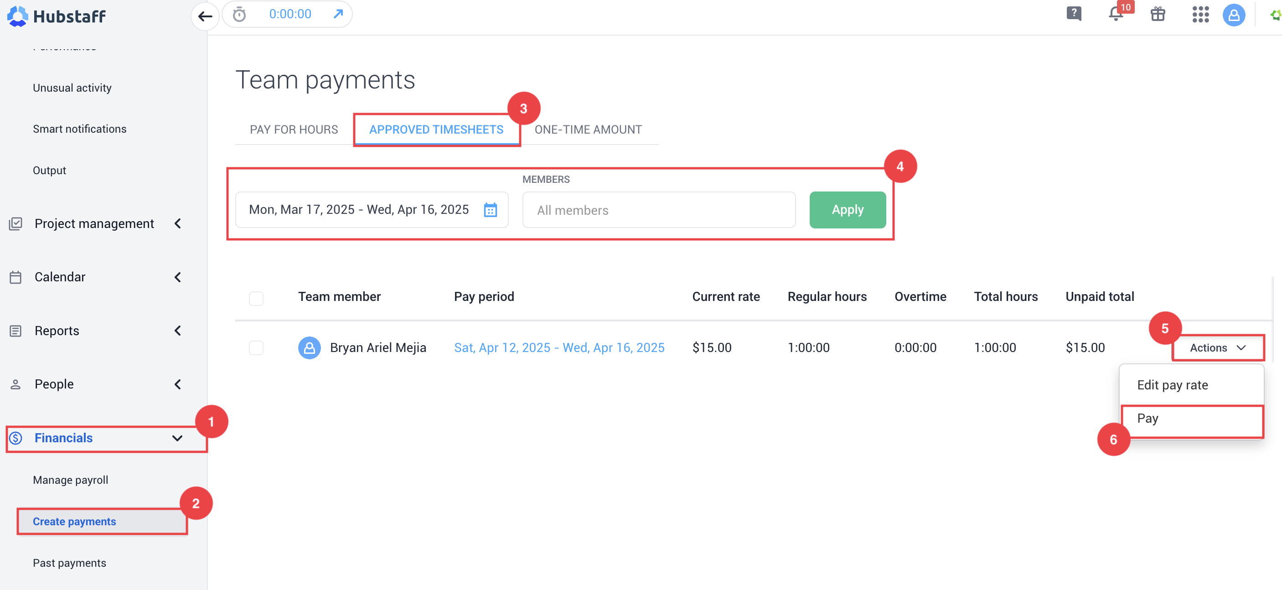This screenshot has width=1282, height=590.
Task: Open Smart notifications page
Action: click(x=80, y=129)
